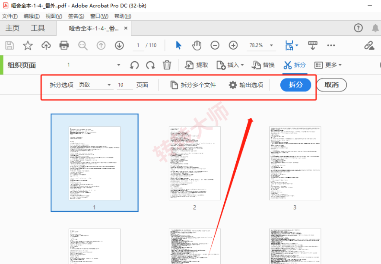Screen dimensions: 381x264
Task: Click the 提取 extract pages tool
Action: pos(196,65)
